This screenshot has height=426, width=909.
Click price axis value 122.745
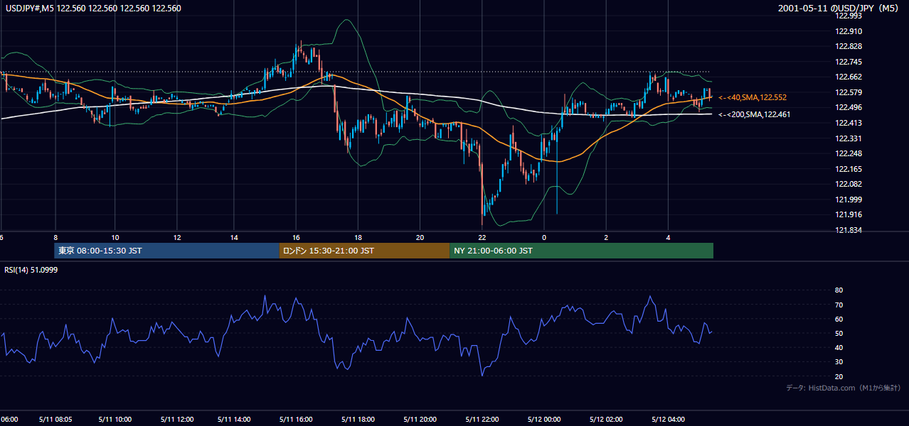click(849, 62)
